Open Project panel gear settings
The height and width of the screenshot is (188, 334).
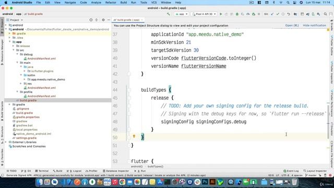(103, 20)
